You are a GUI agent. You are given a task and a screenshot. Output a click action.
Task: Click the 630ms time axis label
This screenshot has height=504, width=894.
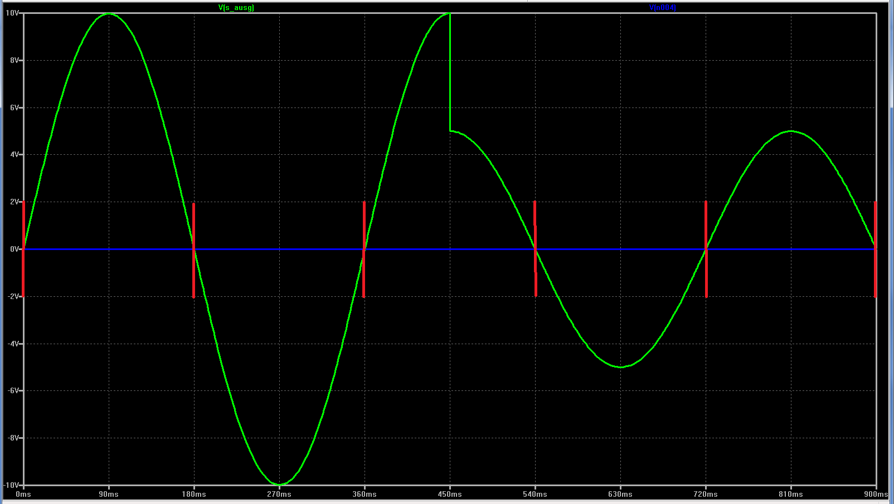pyautogui.click(x=620, y=495)
